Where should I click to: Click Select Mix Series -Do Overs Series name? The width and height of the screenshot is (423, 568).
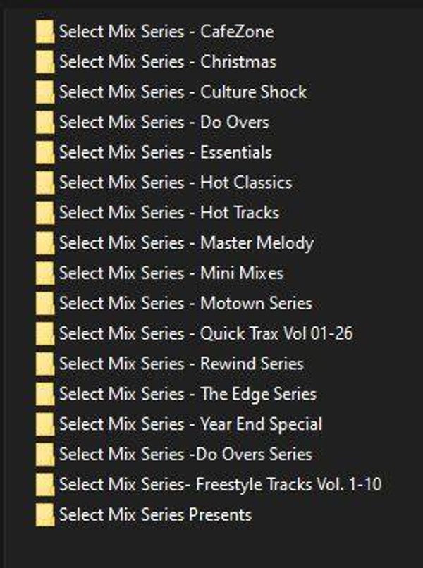tap(185, 455)
